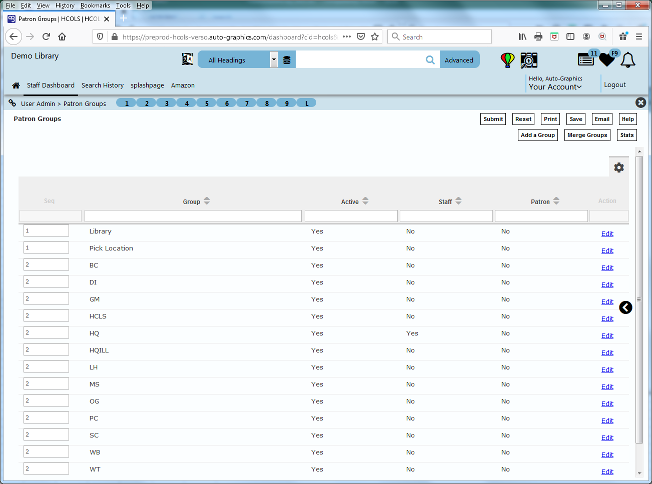Open a new browser tab
The width and height of the screenshot is (652, 484).
(x=124, y=18)
